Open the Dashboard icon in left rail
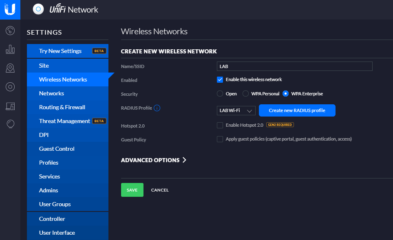393x240 pixels. [x=10, y=31]
